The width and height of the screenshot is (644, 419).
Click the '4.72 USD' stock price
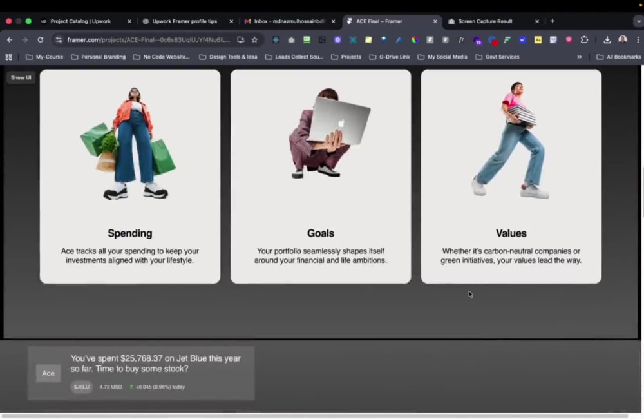(111, 387)
